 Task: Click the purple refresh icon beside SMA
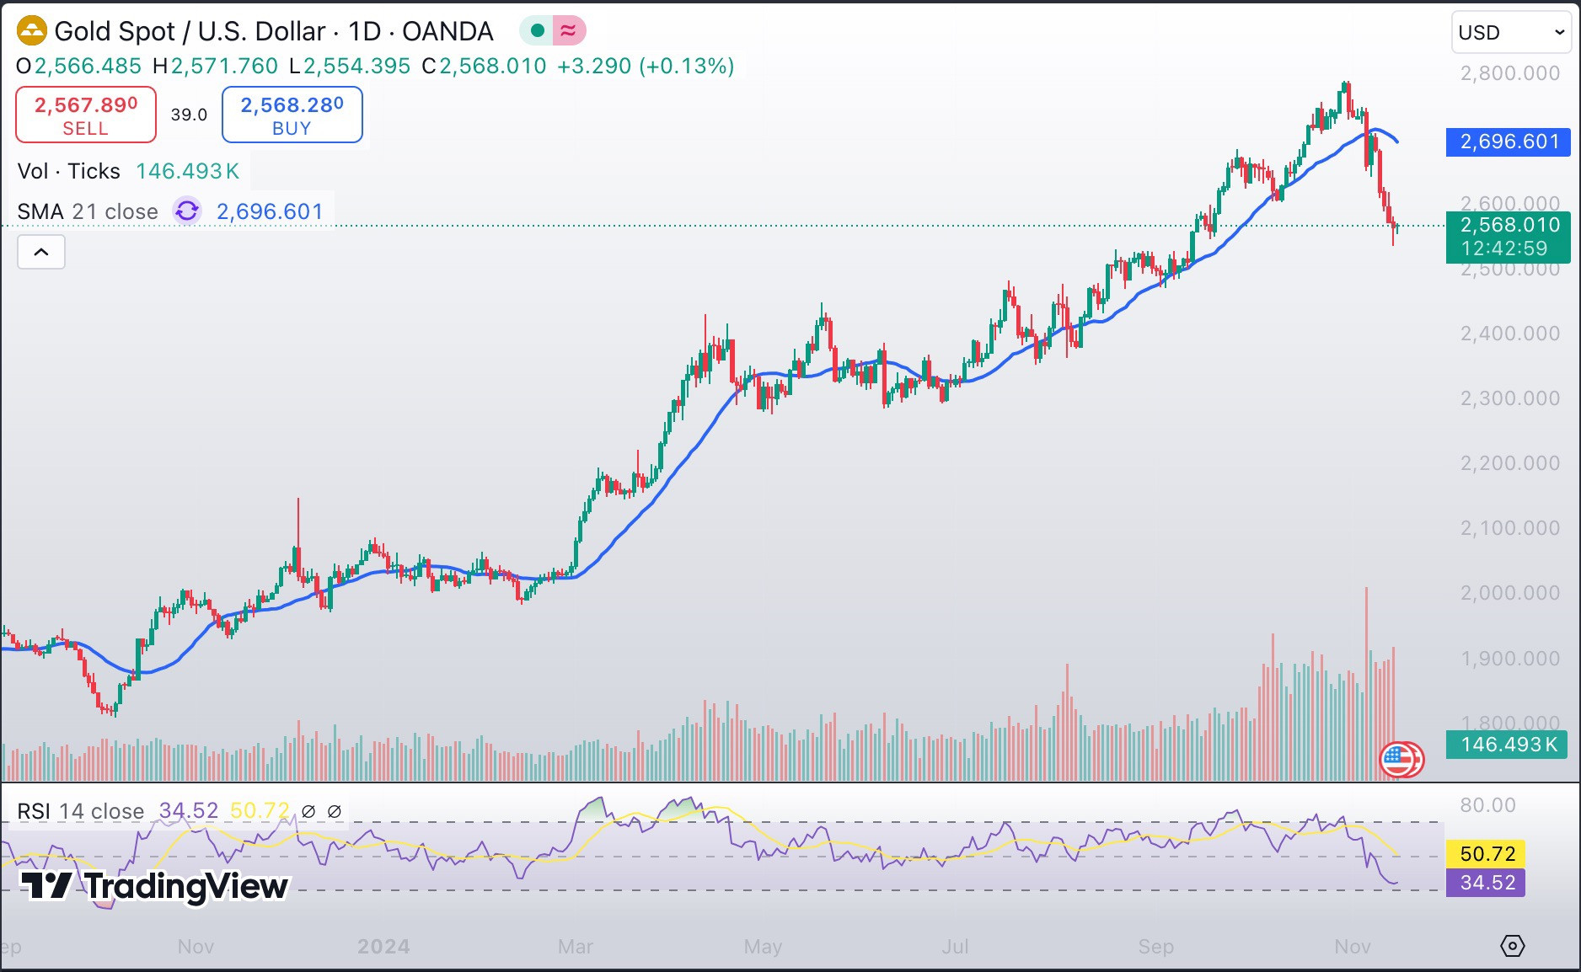point(187,211)
